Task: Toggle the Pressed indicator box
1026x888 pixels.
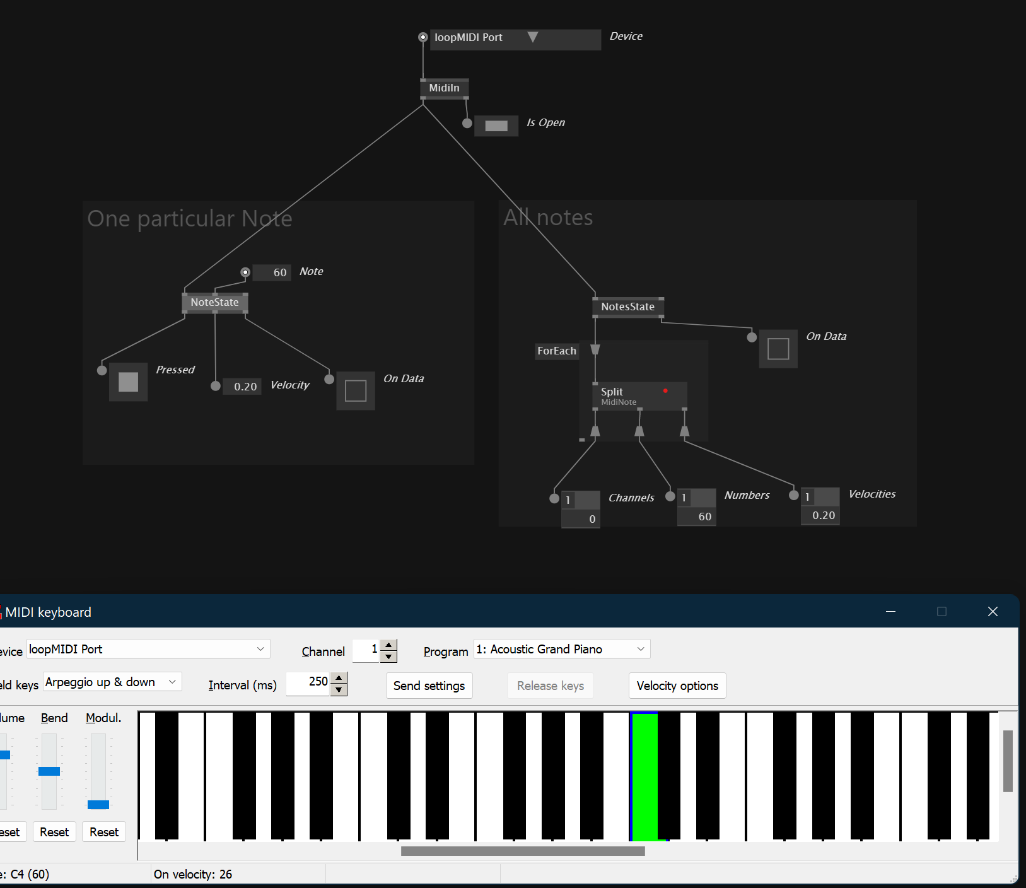Action: [129, 382]
